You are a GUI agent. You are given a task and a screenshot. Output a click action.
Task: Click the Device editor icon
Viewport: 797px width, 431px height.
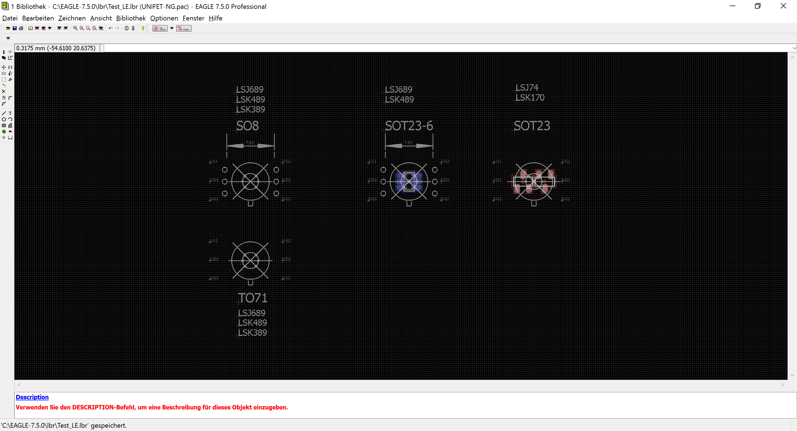pyautogui.click(x=37, y=28)
